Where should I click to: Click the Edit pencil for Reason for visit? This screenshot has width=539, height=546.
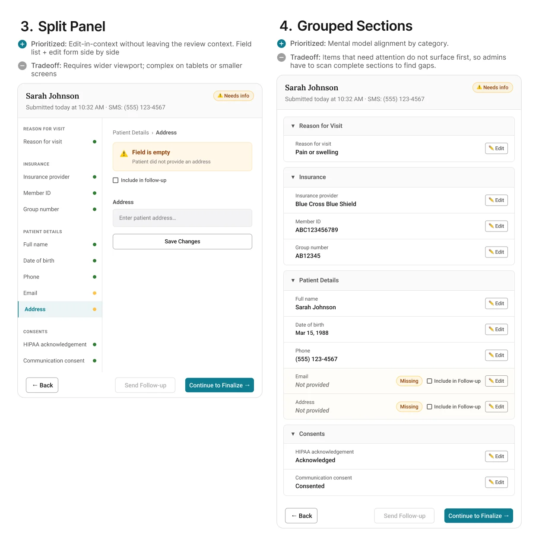point(491,148)
